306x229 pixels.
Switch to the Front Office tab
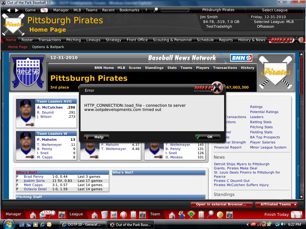point(137,40)
